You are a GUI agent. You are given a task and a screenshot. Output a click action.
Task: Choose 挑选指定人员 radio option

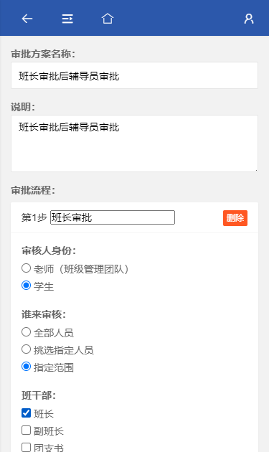tap(27, 349)
